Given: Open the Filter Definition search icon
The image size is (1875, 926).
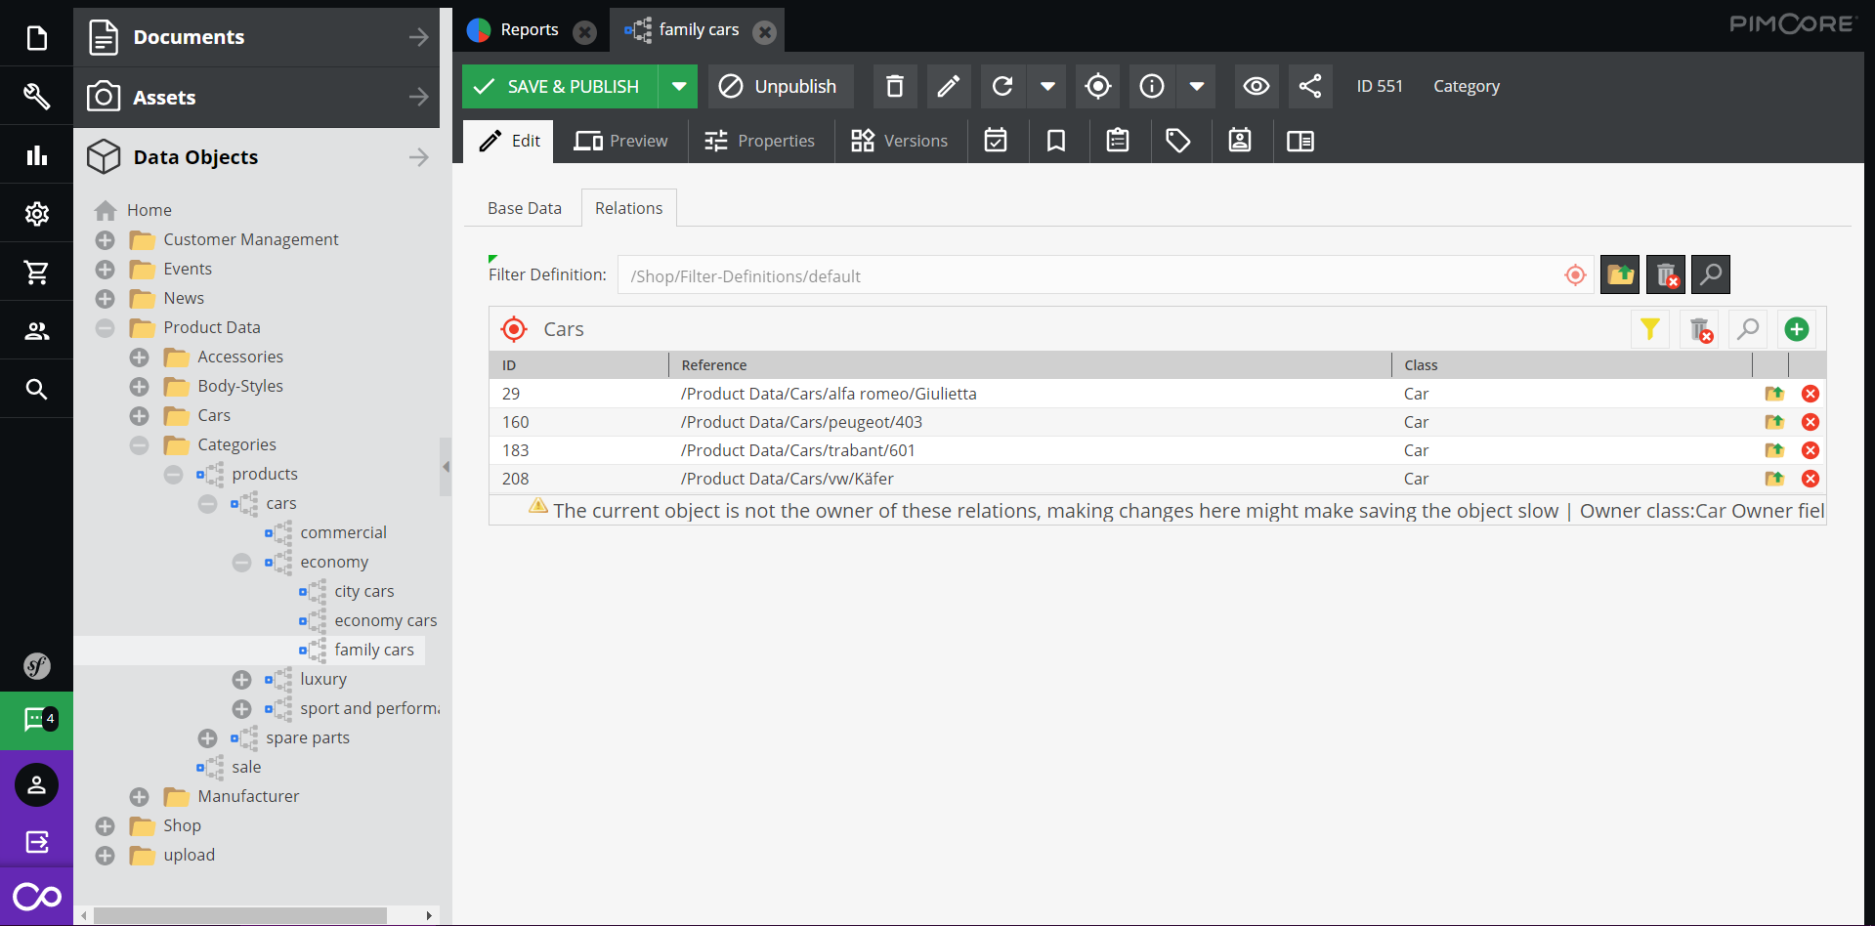Looking at the screenshot, I should [1711, 274].
